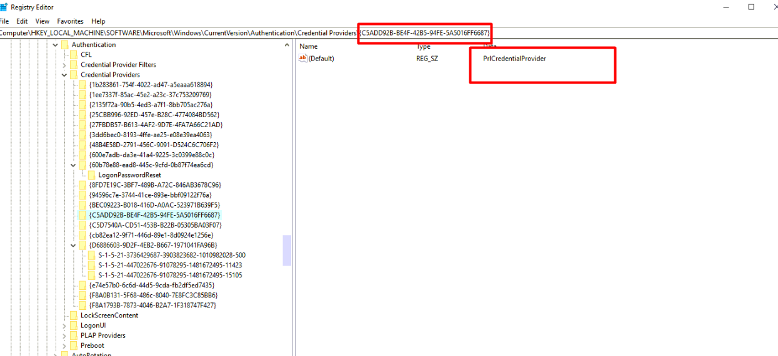The image size is (778, 356).
Task: Expand the Credential Provider Filters node
Action: click(64, 65)
